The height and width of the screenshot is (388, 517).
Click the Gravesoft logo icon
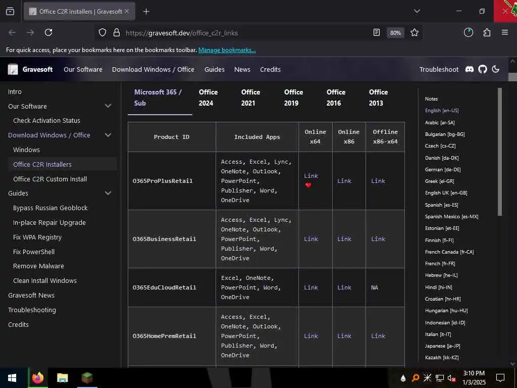13,69
